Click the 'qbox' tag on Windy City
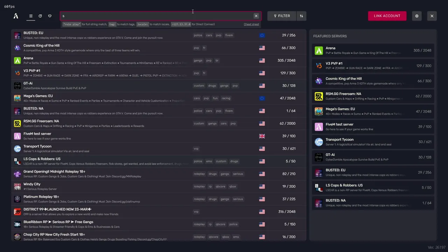Viewport: 448px width, 252px height. click(x=233, y=187)
